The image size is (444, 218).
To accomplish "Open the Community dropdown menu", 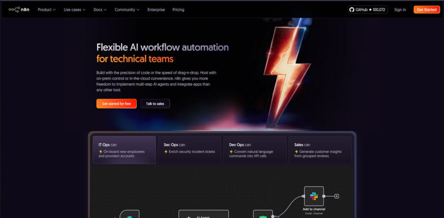I will click(127, 10).
